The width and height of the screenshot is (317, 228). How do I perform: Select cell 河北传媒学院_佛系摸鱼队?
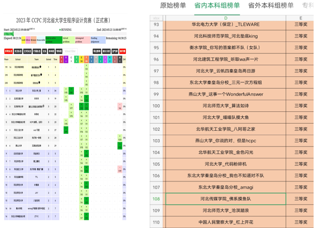(x=226, y=199)
